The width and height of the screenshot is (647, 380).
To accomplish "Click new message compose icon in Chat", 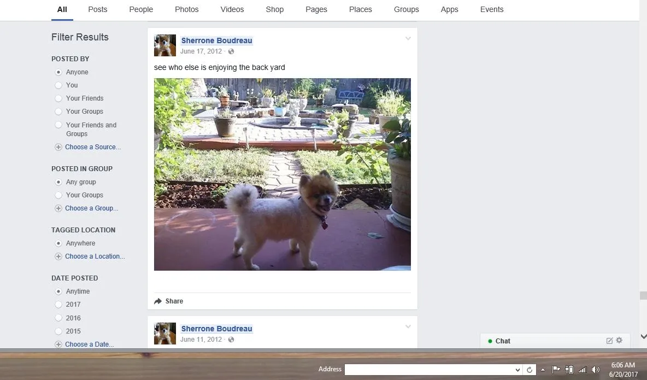I will coord(609,341).
